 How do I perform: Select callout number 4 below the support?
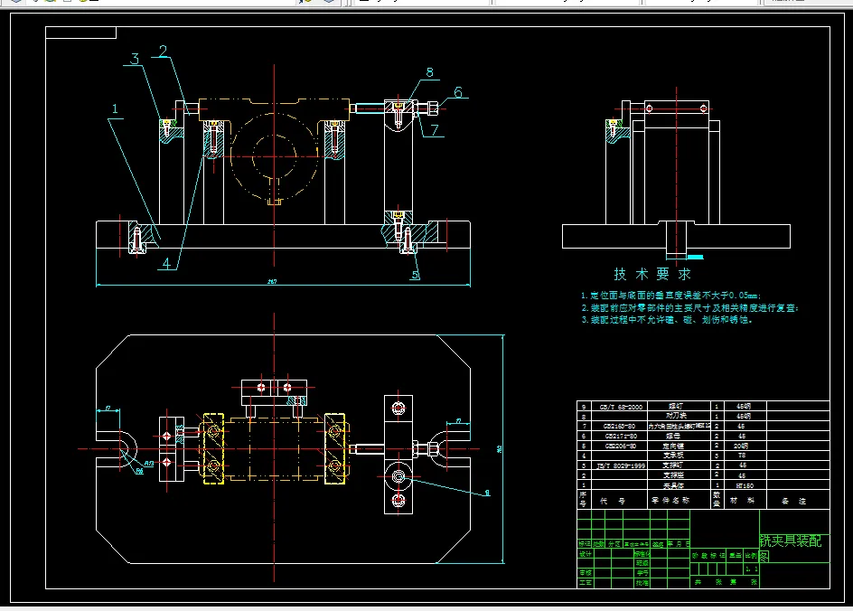tap(166, 263)
